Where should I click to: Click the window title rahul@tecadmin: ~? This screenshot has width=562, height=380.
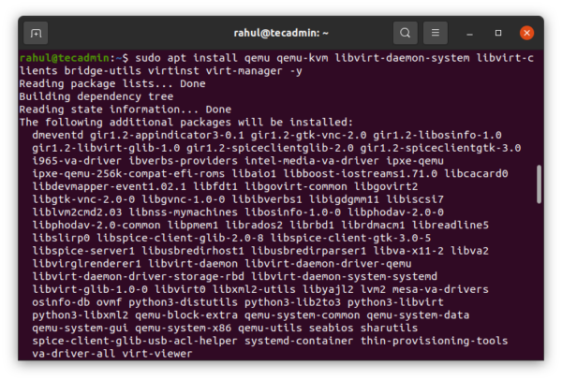pos(281,34)
